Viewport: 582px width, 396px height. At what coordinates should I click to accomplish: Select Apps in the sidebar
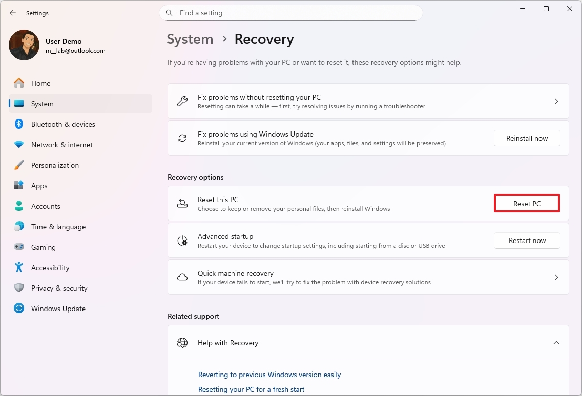coord(39,186)
